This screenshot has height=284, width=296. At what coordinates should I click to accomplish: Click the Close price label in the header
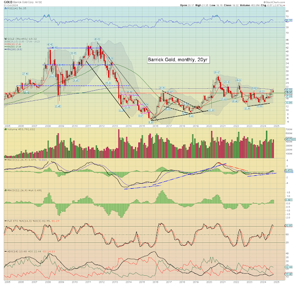[227, 5]
